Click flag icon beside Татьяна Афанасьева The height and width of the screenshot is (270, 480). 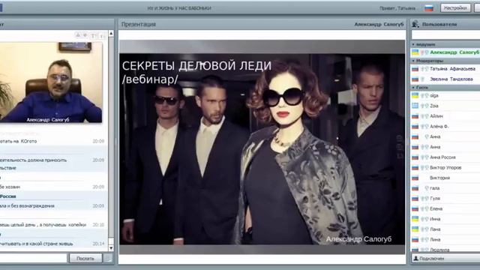[x=415, y=69]
